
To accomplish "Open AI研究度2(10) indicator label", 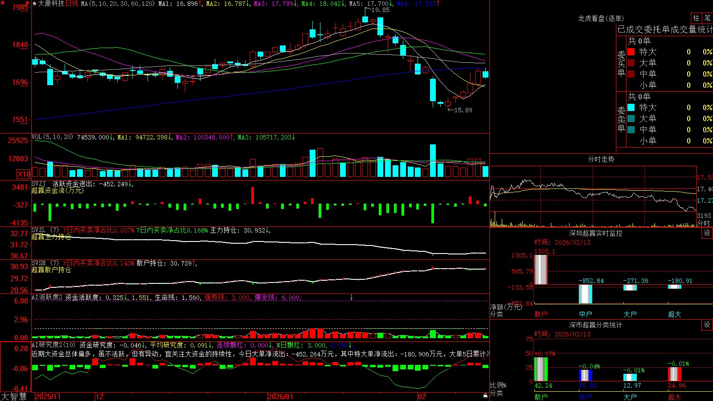I will point(53,345).
